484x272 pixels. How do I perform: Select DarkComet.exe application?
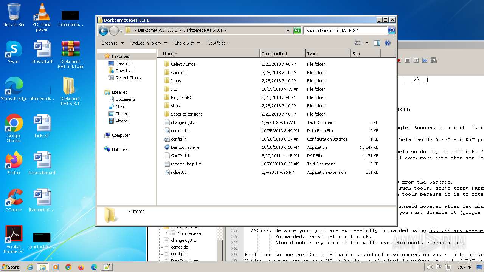[x=185, y=147]
